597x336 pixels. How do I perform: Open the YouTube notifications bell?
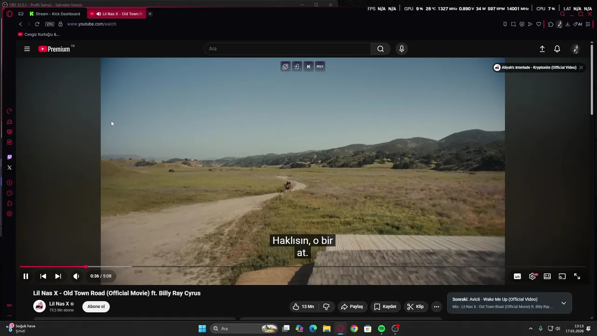pos(557,49)
